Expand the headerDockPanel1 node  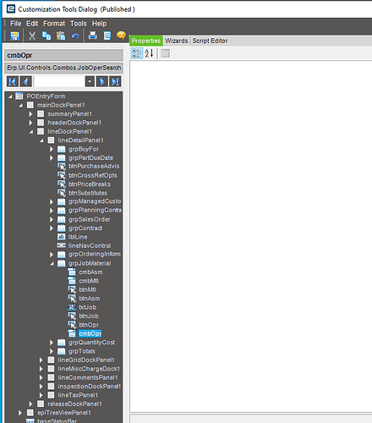(30, 123)
